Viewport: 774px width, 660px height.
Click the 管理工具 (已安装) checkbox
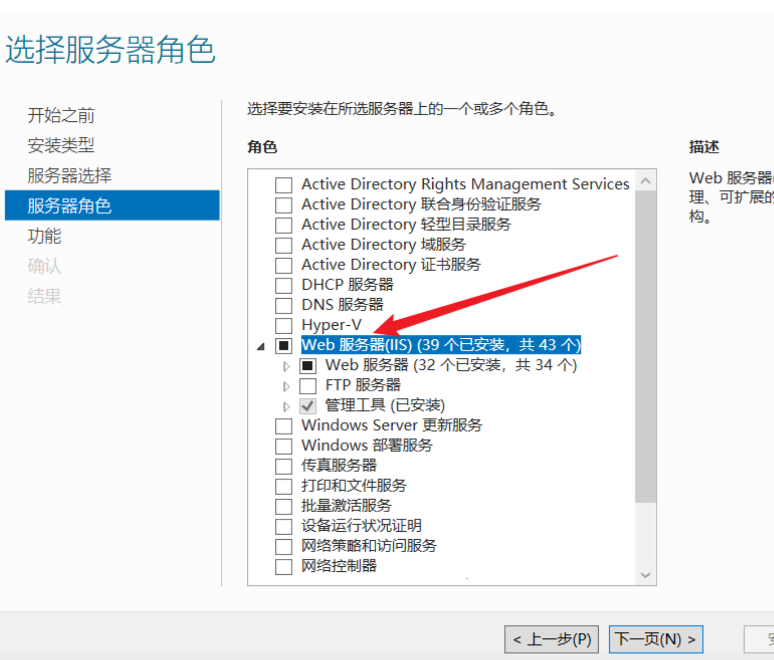[x=308, y=406]
